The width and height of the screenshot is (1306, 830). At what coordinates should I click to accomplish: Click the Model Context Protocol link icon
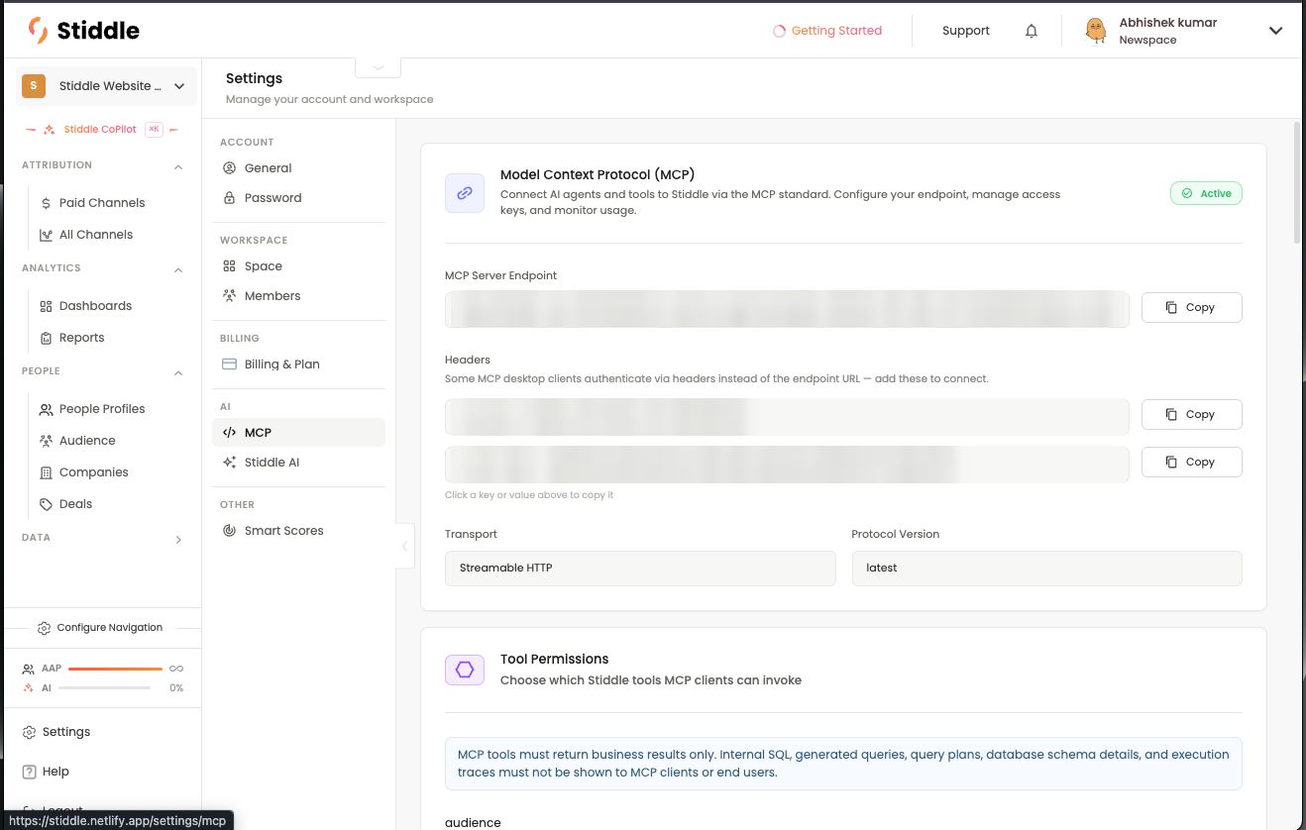point(465,193)
